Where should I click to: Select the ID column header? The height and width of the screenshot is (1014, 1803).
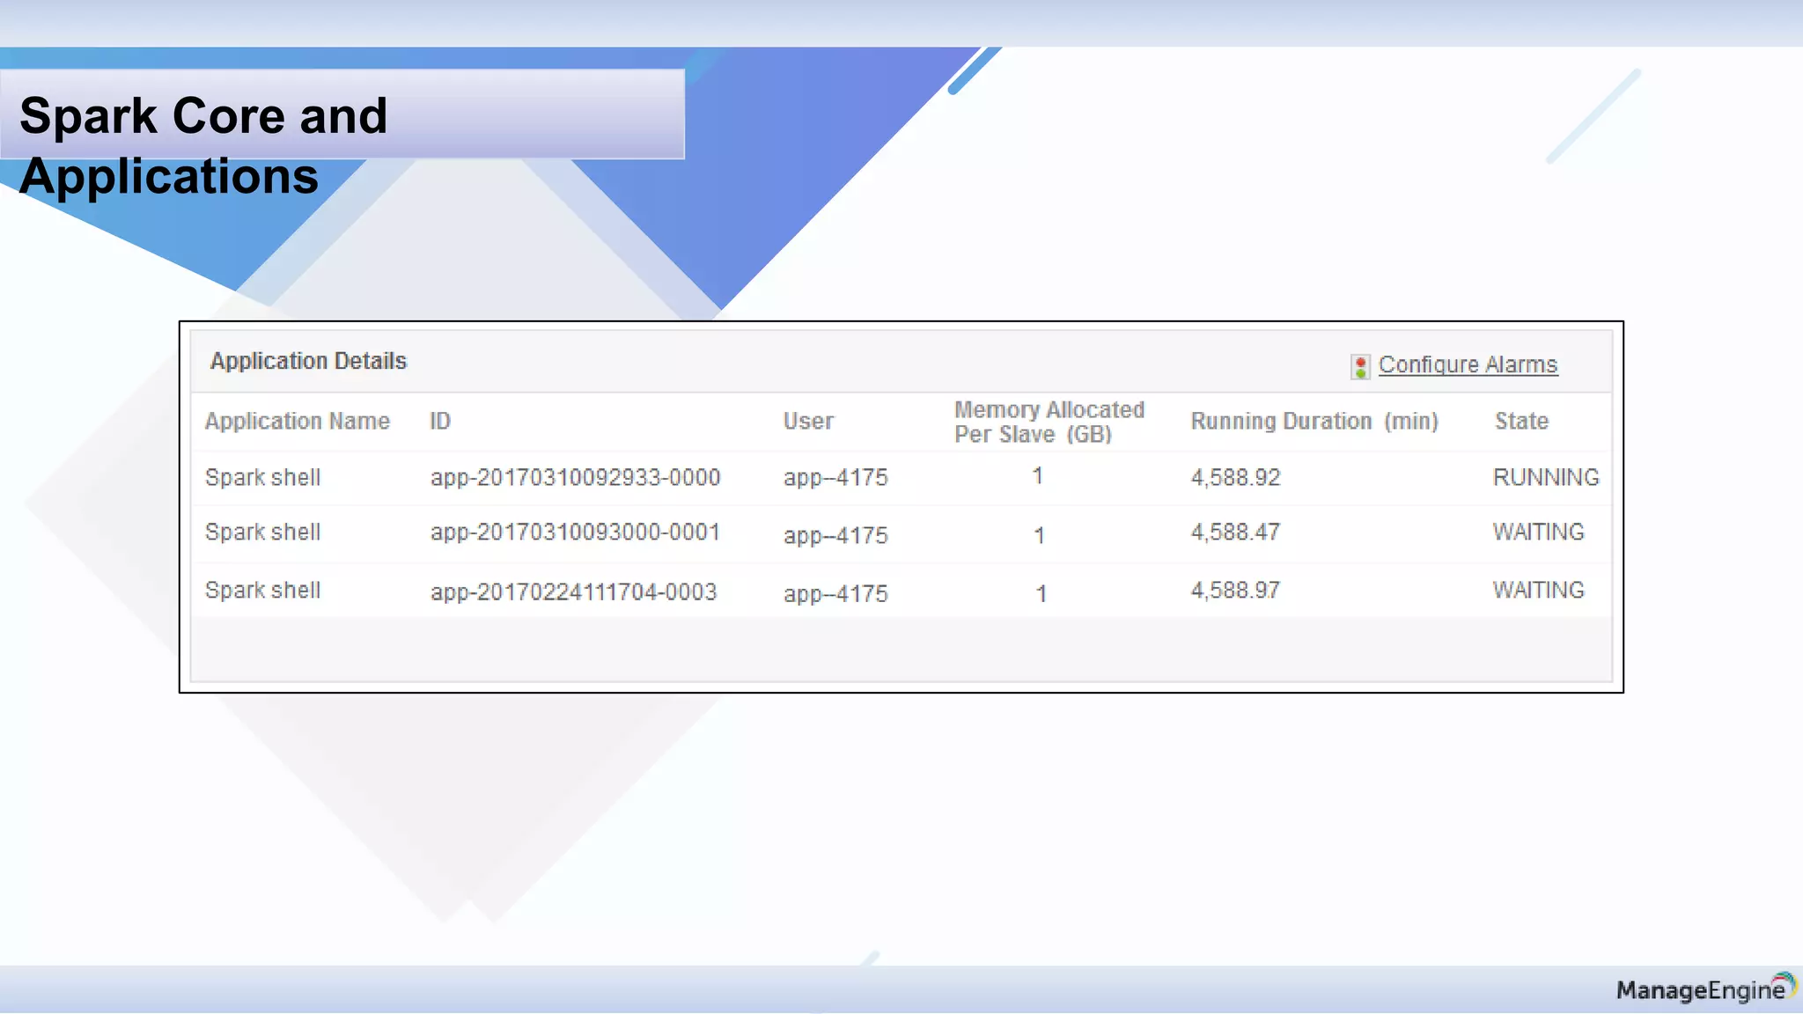pyautogui.click(x=440, y=422)
